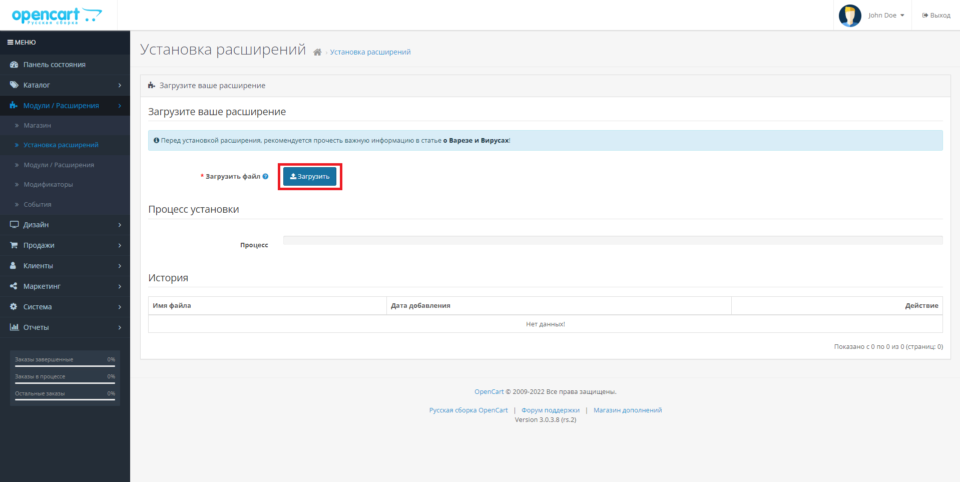Expand the Продажи menu chevron
This screenshot has width=960, height=482.
coord(120,245)
